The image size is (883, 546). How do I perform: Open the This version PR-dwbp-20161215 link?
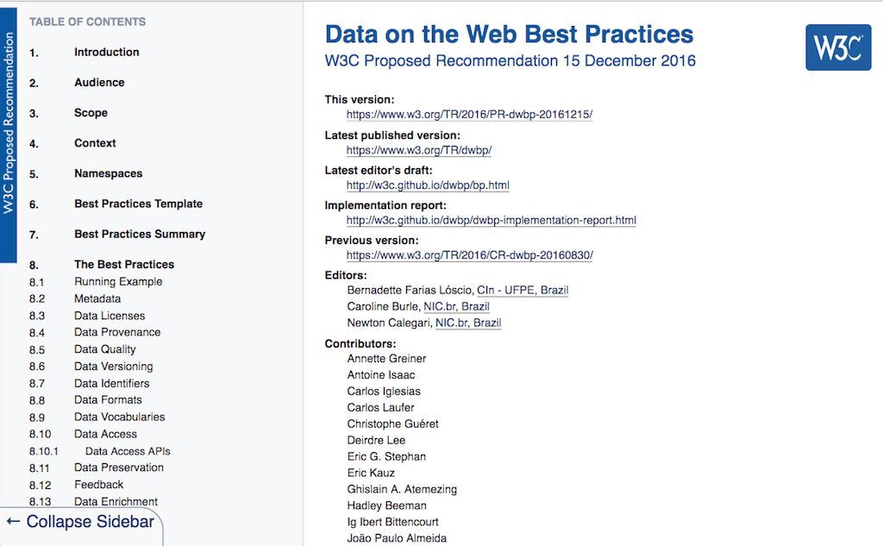(469, 115)
